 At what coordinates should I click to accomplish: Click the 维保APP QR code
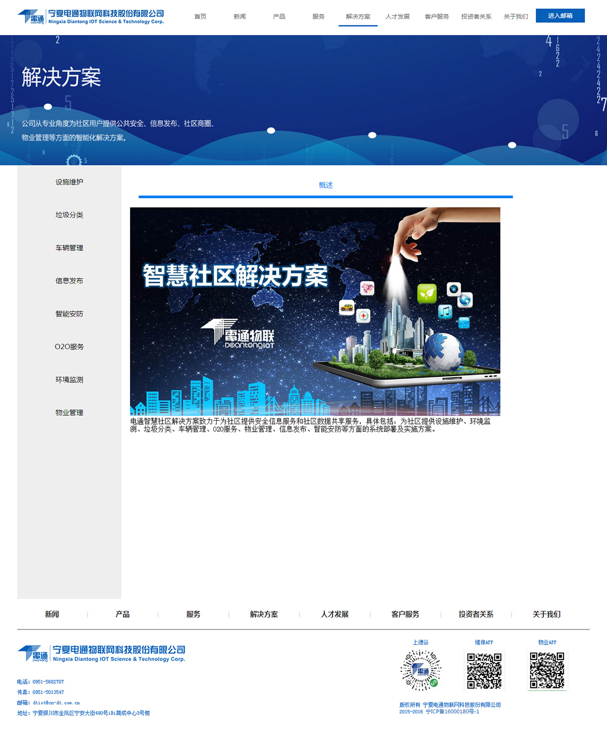click(484, 670)
